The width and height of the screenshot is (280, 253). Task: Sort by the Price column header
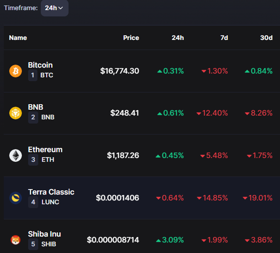131,38
